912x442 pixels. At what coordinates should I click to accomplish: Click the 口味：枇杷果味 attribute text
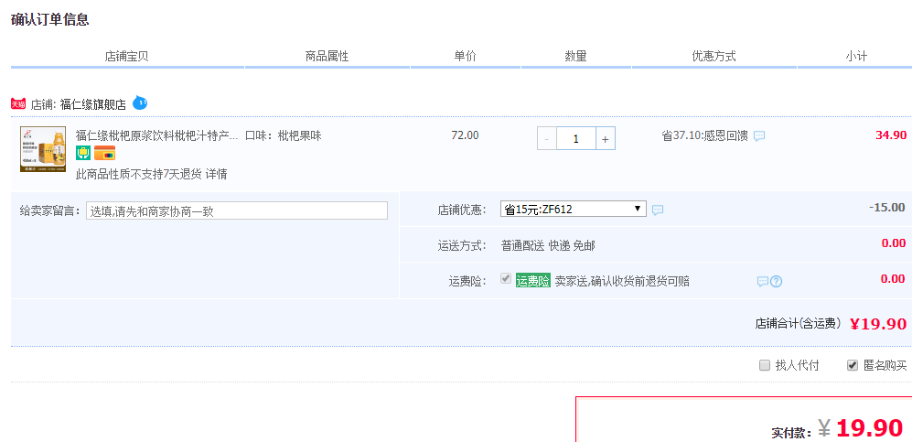tap(284, 136)
